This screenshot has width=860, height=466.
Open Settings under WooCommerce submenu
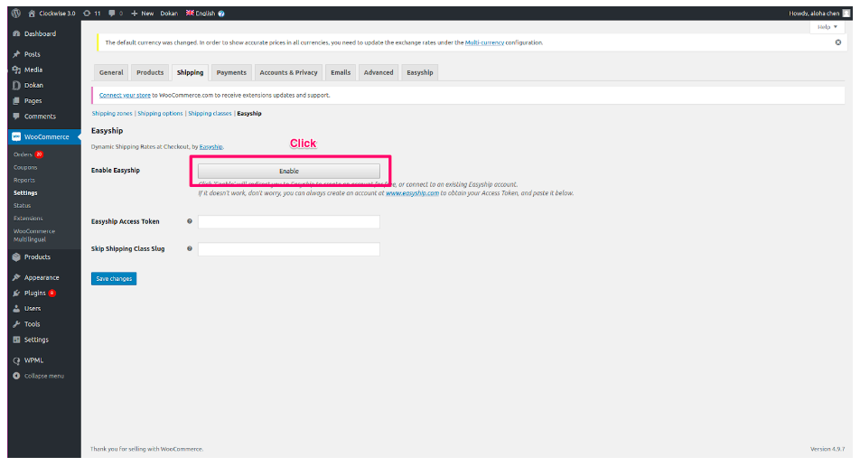[x=26, y=193]
